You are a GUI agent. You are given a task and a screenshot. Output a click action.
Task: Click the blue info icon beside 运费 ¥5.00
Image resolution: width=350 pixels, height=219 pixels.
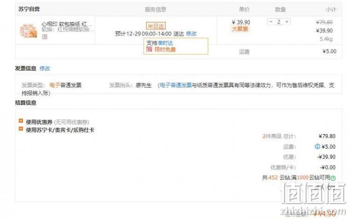[317, 146]
